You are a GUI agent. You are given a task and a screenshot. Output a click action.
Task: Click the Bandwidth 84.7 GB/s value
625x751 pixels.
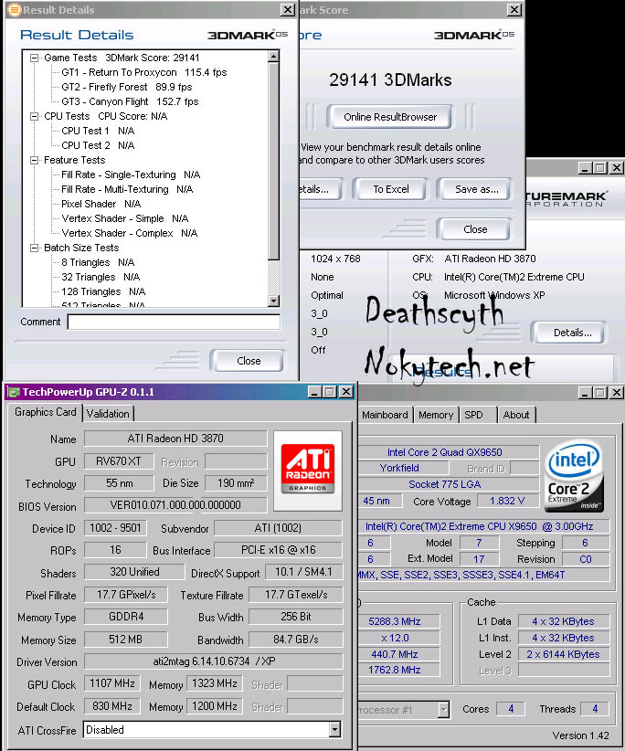[295, 640]
